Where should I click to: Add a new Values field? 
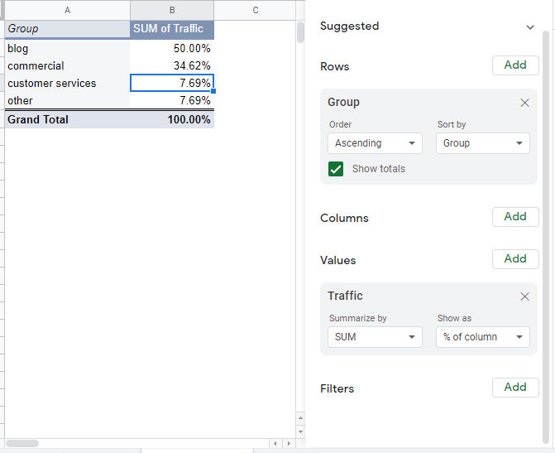515,259
